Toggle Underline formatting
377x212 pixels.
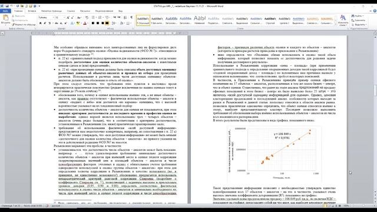click(49, 23)
